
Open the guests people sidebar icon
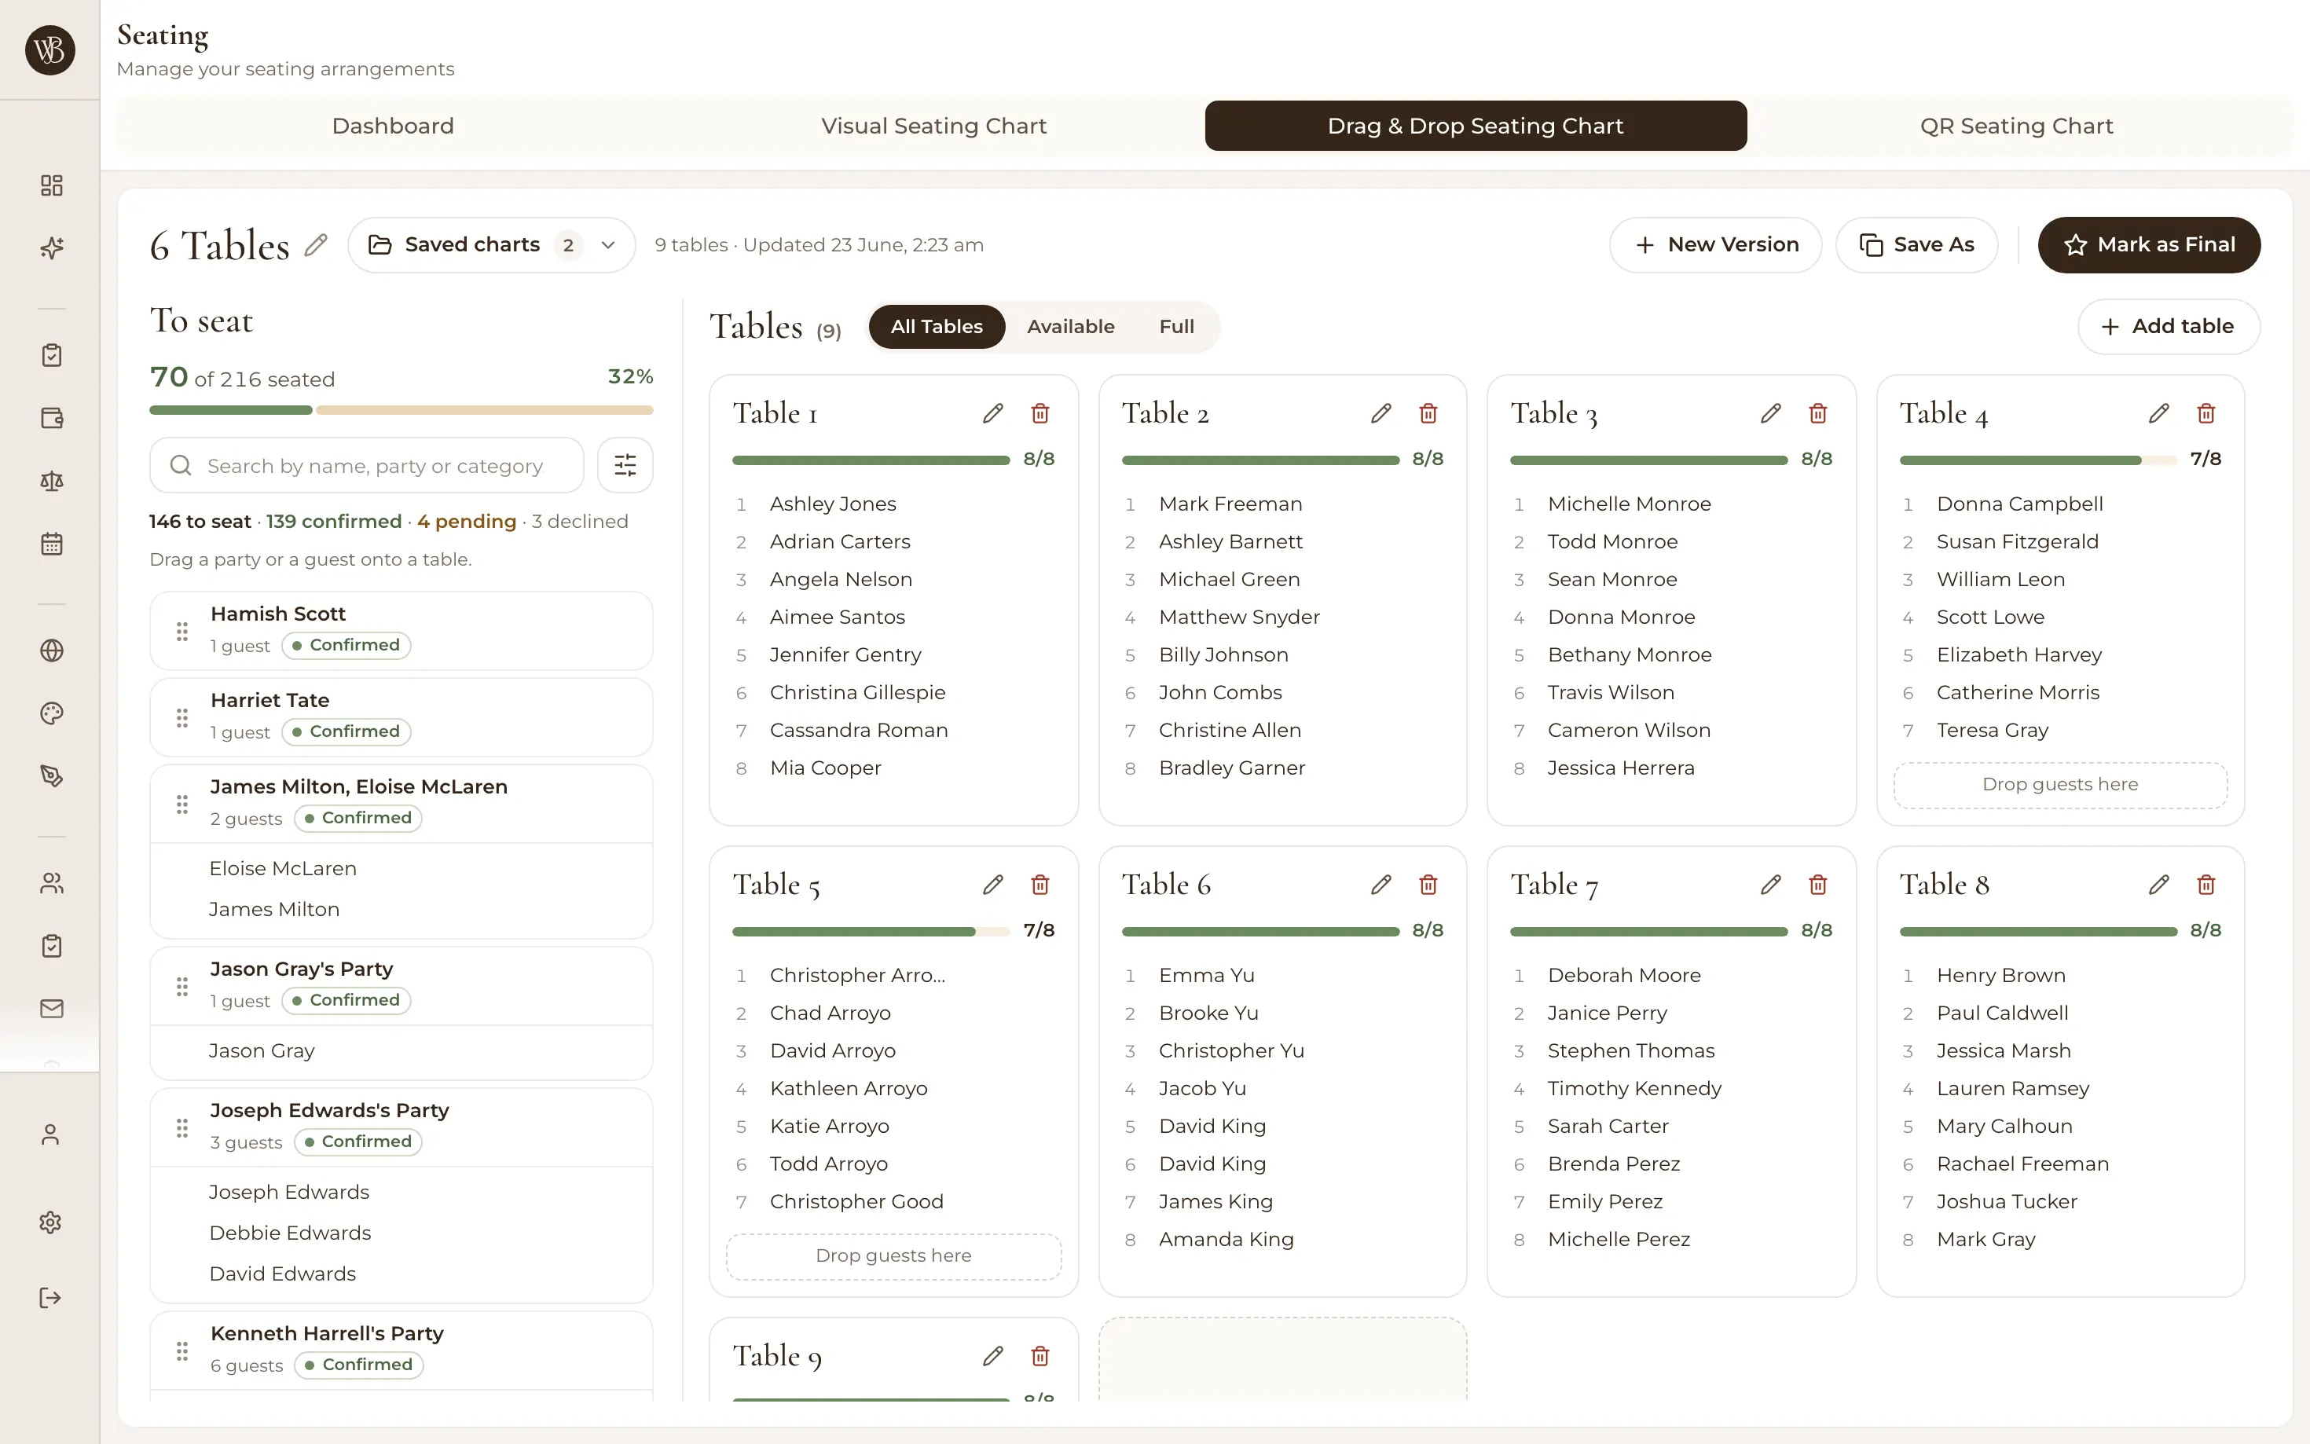52,883
